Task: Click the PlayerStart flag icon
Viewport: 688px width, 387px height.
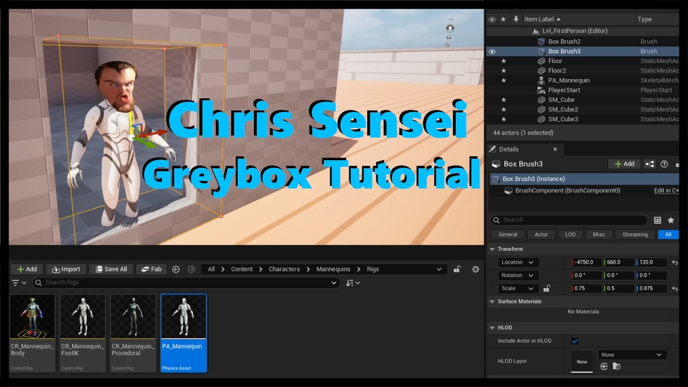Action: tap(541, 90)
